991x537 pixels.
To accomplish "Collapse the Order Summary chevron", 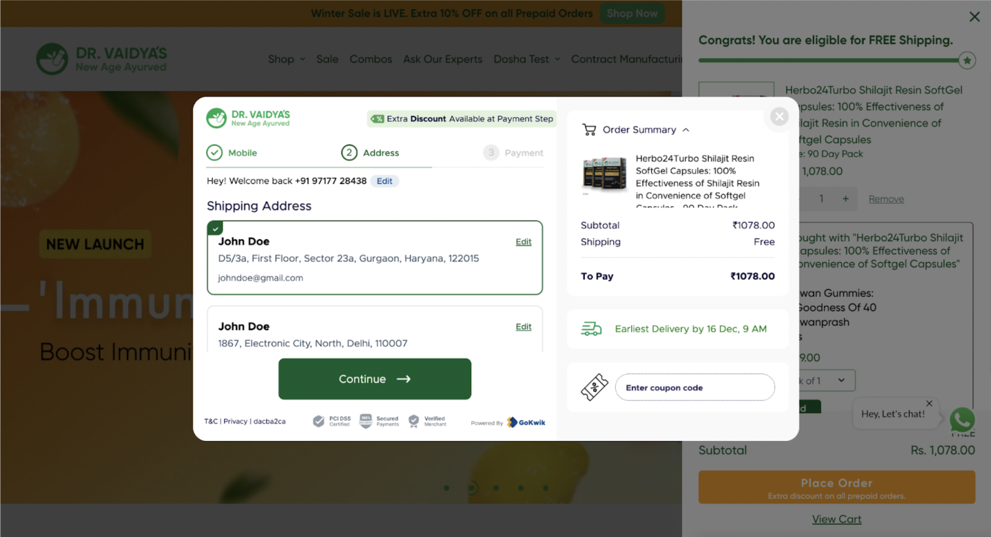I will (x=686, y=130).
